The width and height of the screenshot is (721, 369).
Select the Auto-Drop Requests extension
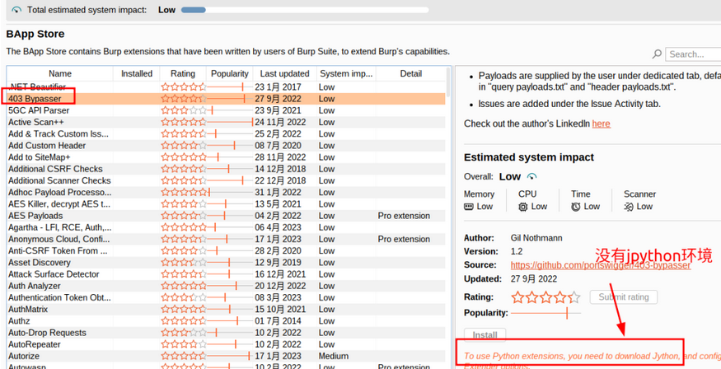226,333
